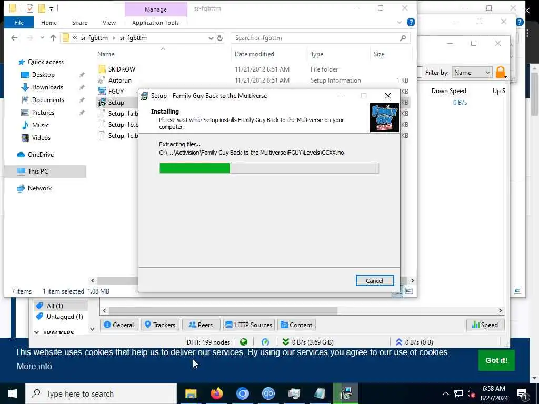Image resolution: width=539 pixels, height=404 pixels.
Task: Expand the Explorer ribbon
Action: [400, 22]
